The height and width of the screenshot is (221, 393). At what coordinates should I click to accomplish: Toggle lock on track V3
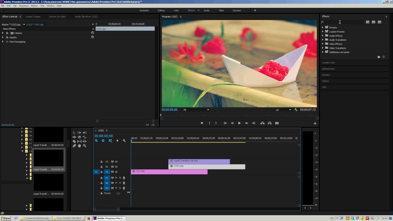[x=102, y=161]
